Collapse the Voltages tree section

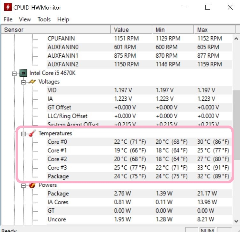coord(23,82)
